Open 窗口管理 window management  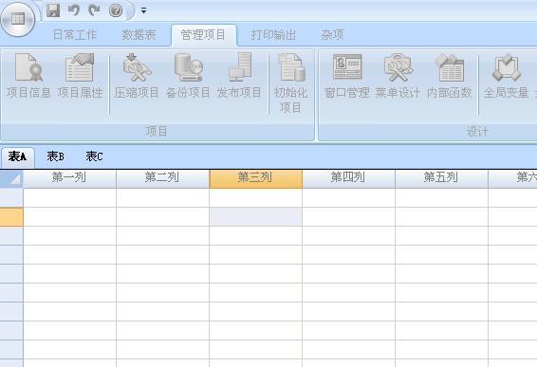347,76
